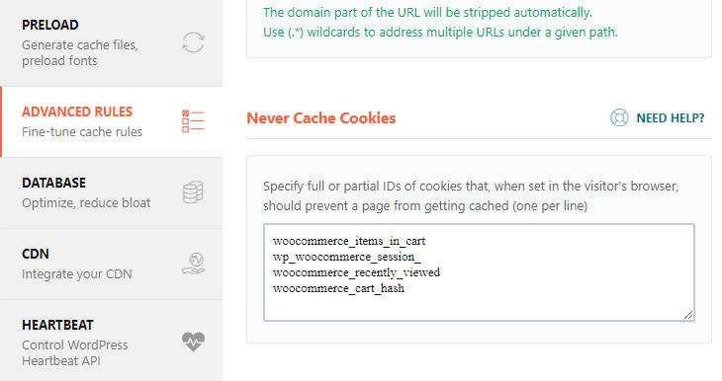Click the textarea resize handle corner
Image resolution: width=722 pixels, height=381 pixels.
coord(688,315)
